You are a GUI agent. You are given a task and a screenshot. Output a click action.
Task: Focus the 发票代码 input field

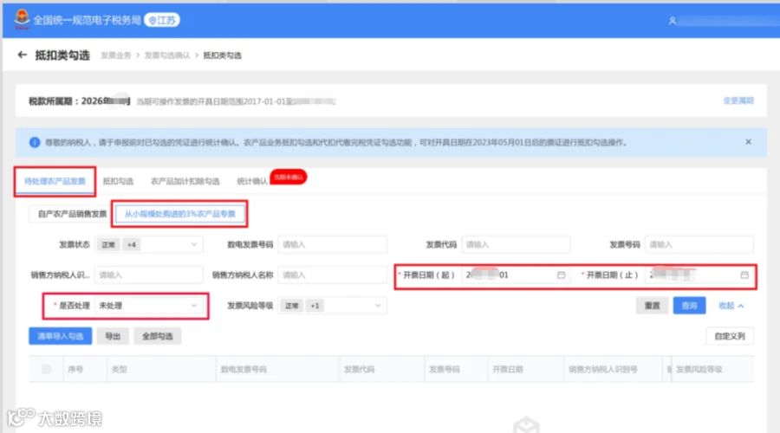pyautogui.click(x=516, y=244)
